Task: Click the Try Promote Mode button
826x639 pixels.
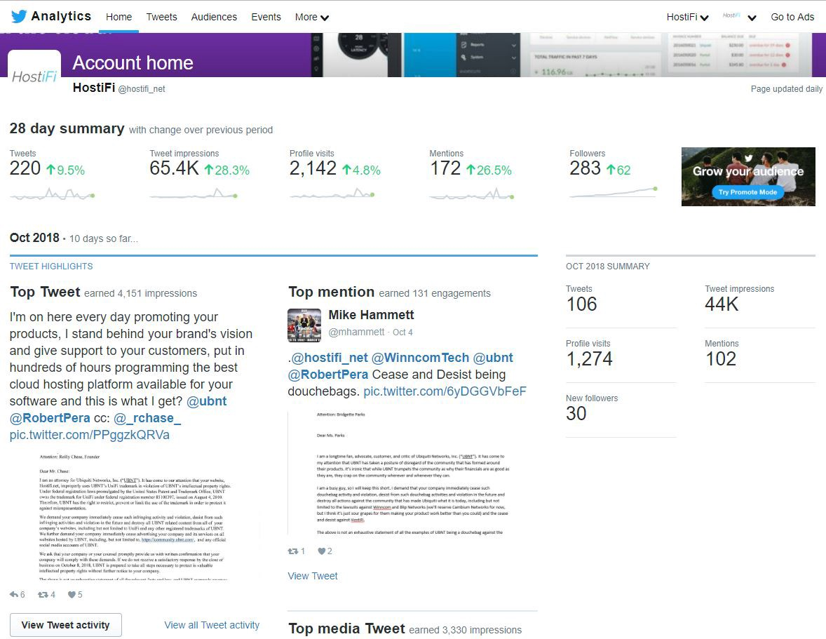Action: point(748,191)
